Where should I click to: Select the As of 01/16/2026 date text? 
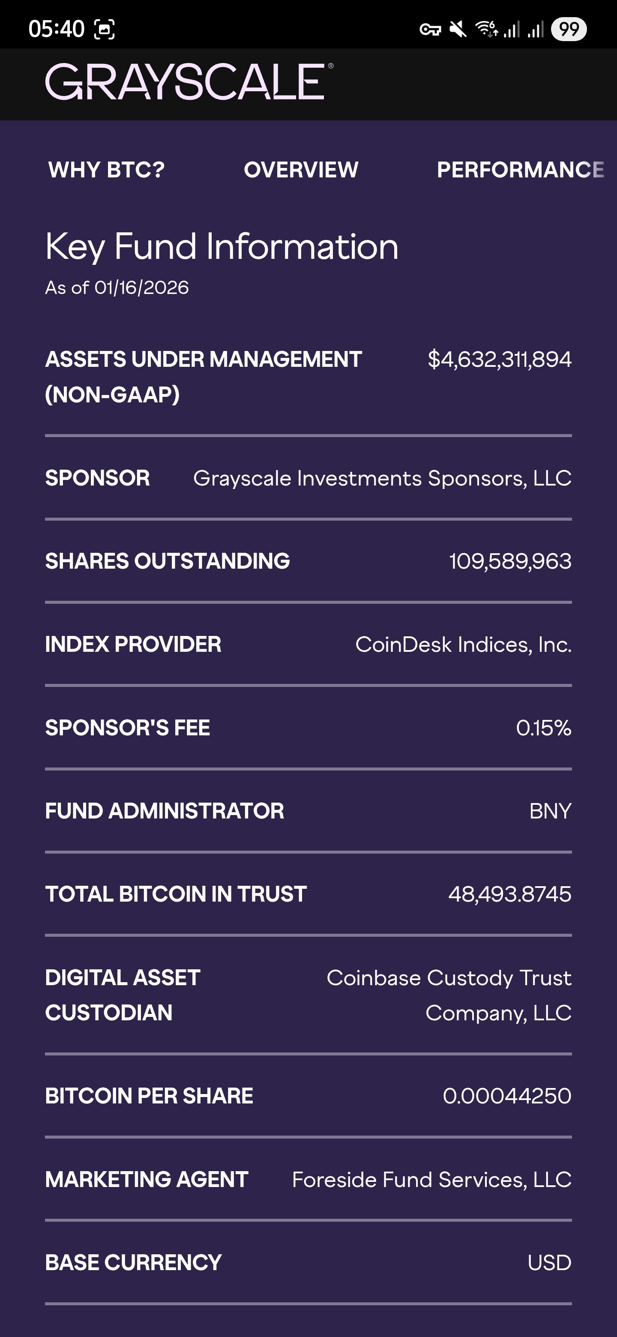[117, 288]
